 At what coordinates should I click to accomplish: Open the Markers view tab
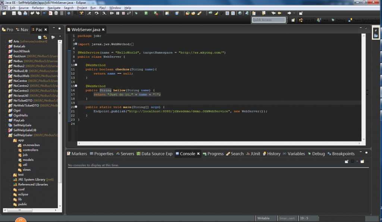tap(77, 154)
